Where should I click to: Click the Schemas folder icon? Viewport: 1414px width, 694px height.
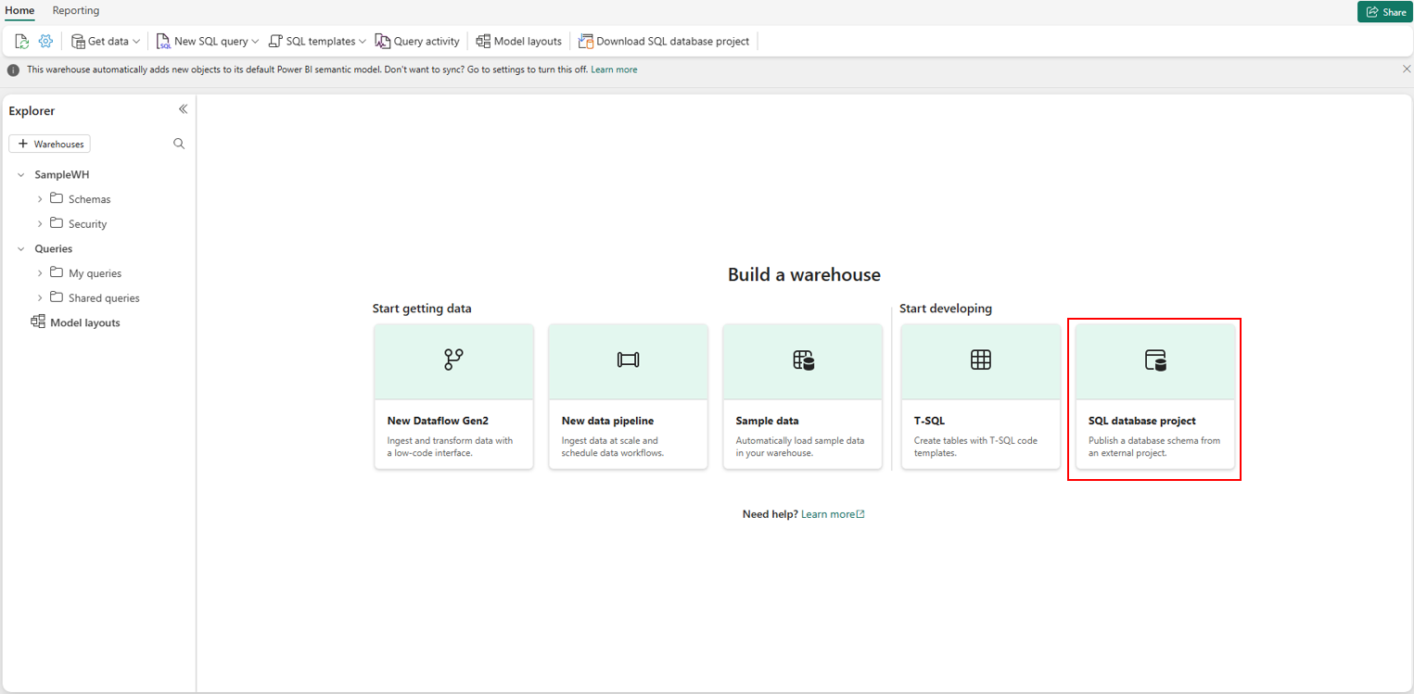point(57,198)
